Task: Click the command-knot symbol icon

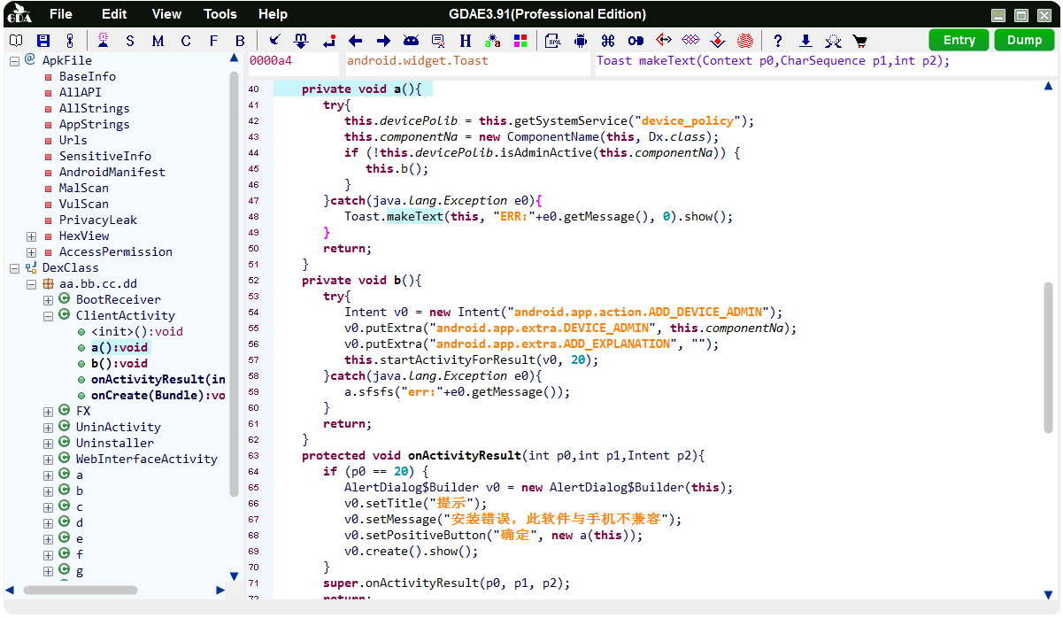Action: coord(607,41)
